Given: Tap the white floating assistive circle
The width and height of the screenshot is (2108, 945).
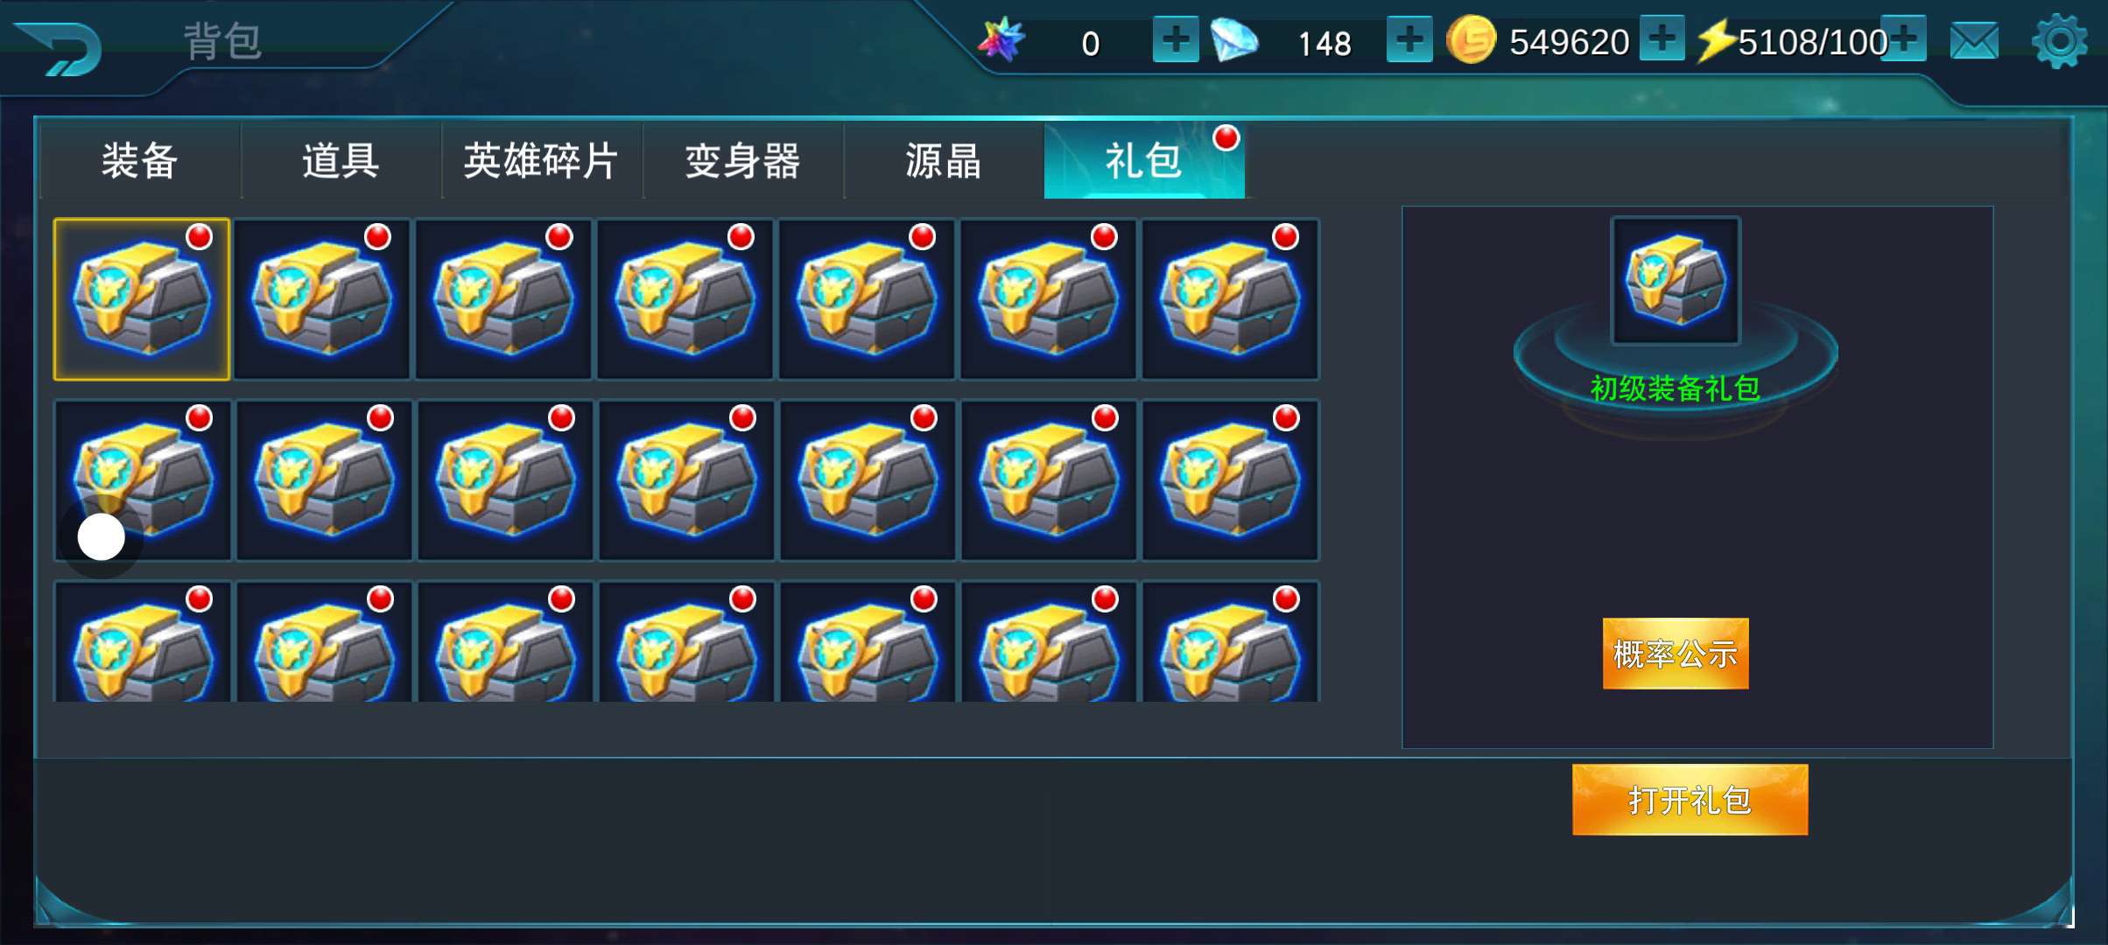Looking at the screenshot, I should pyautogui.click(x=102, y=537).
